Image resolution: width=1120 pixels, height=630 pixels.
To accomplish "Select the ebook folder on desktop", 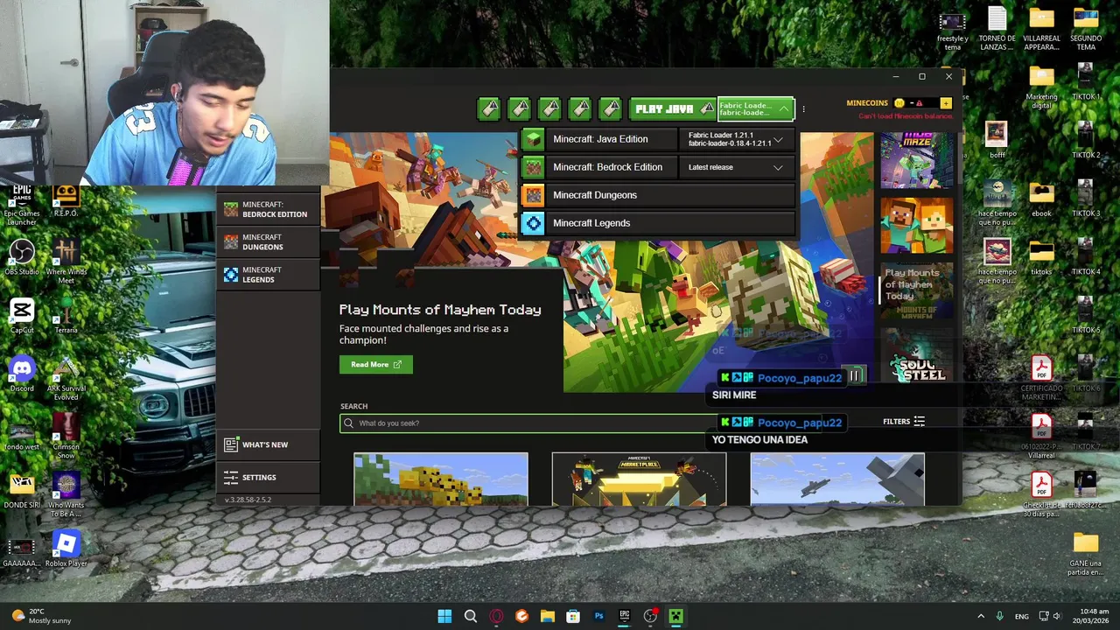I will tap(1041, 199).
